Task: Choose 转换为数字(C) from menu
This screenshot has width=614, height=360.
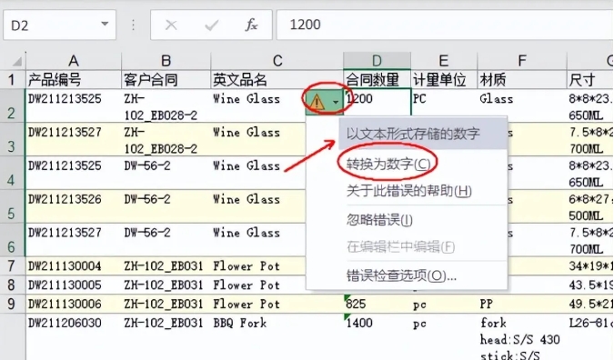Action: click(x=388, y=164)
